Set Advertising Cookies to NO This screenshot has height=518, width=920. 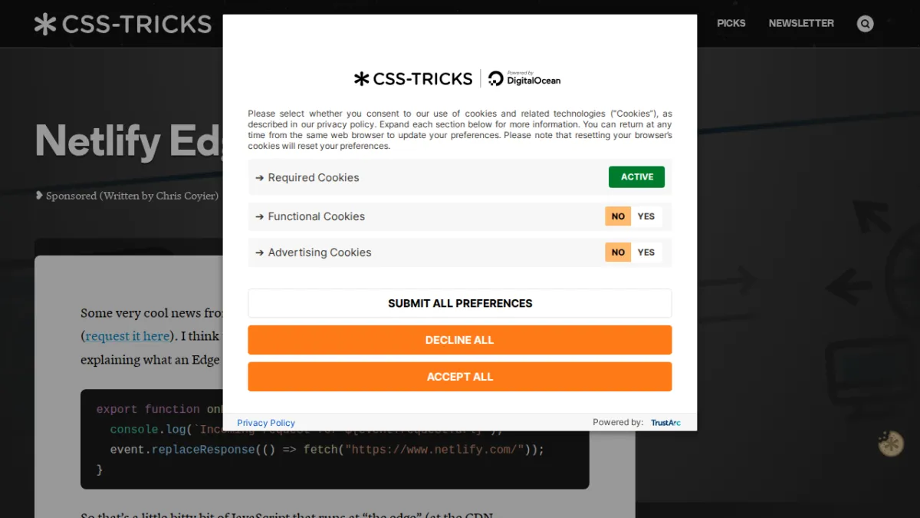pyautogui.click(x=618, y=252)
